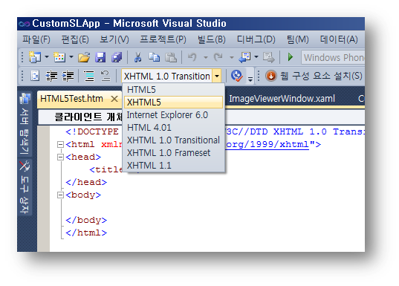Save the current file with floppy icon
Image resolution: width=399 pixels, height=286 pixels.
100,57
